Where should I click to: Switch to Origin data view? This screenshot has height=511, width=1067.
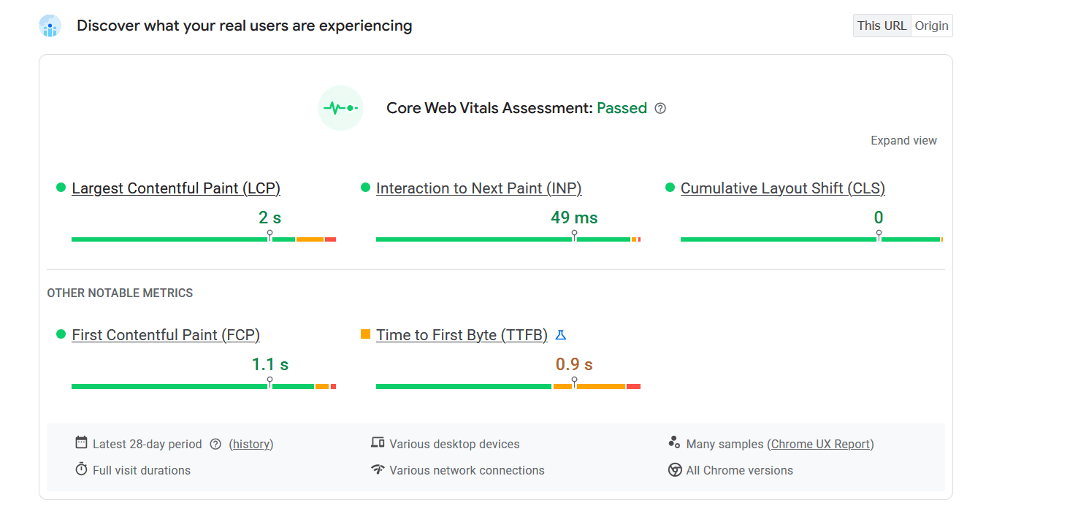[x=932, y=26]
